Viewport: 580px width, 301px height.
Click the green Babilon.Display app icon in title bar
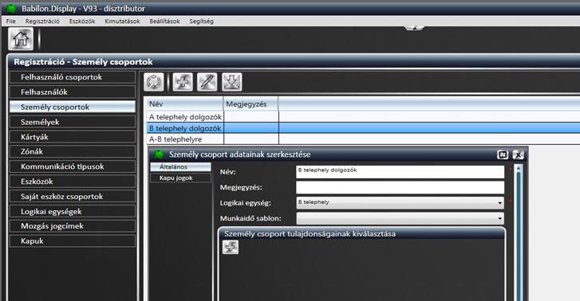click(11, 8)
